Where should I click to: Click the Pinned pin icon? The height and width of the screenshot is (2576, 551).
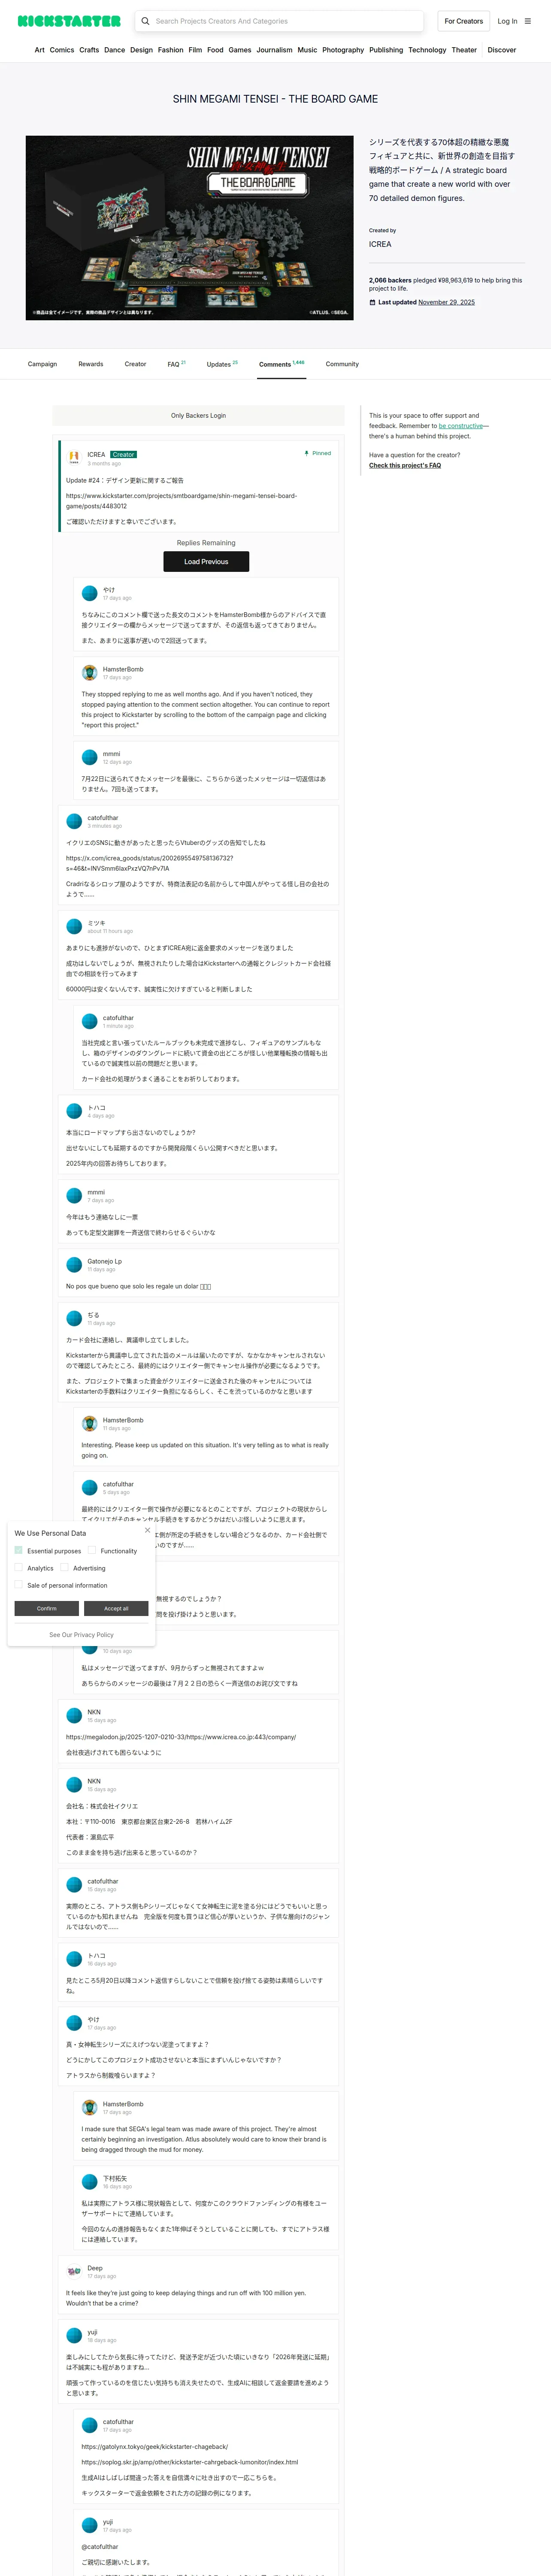pyautogui.click(x=306, y=453)
